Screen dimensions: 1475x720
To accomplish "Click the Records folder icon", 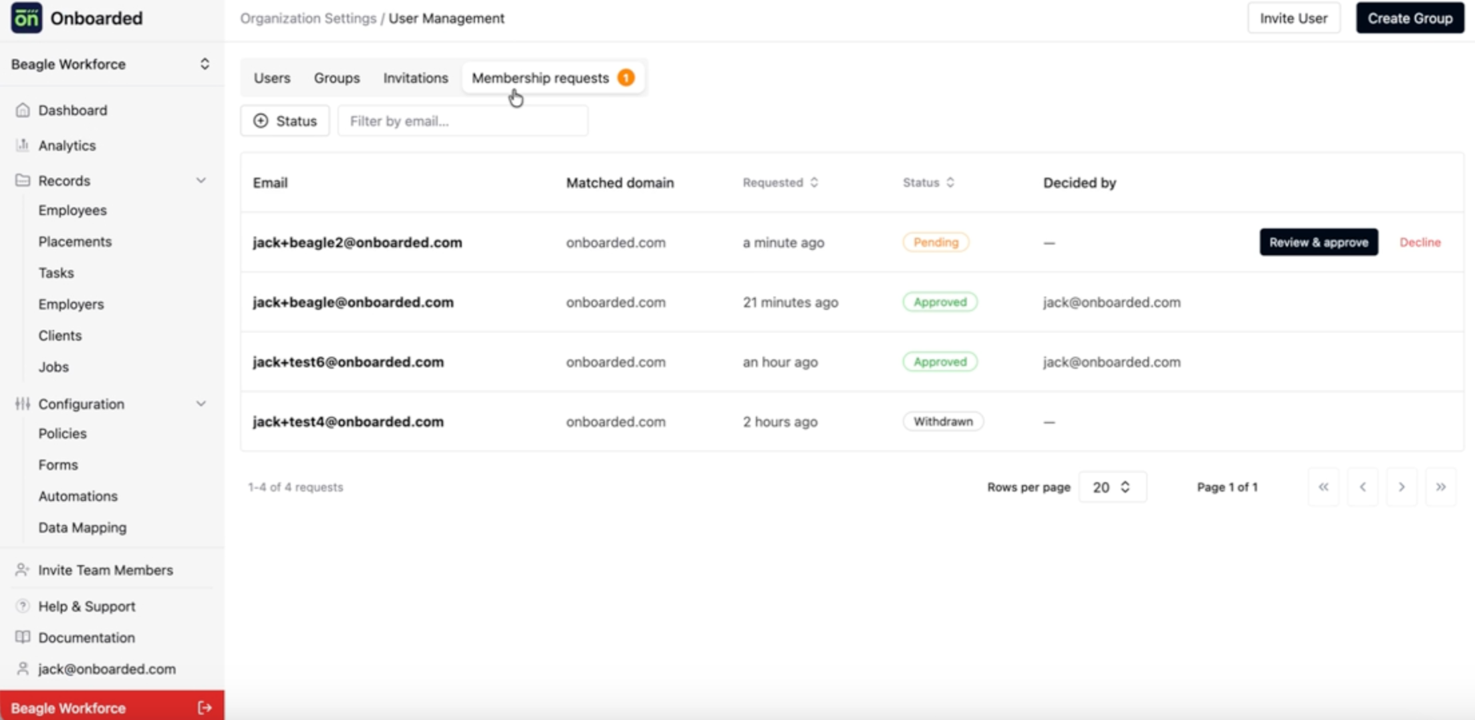I will point(23,180).
